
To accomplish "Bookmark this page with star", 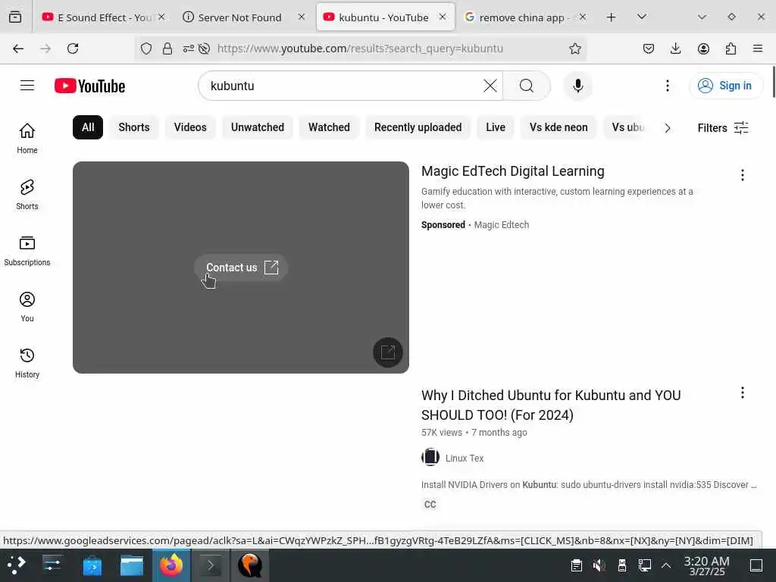I will click(574, 48).
